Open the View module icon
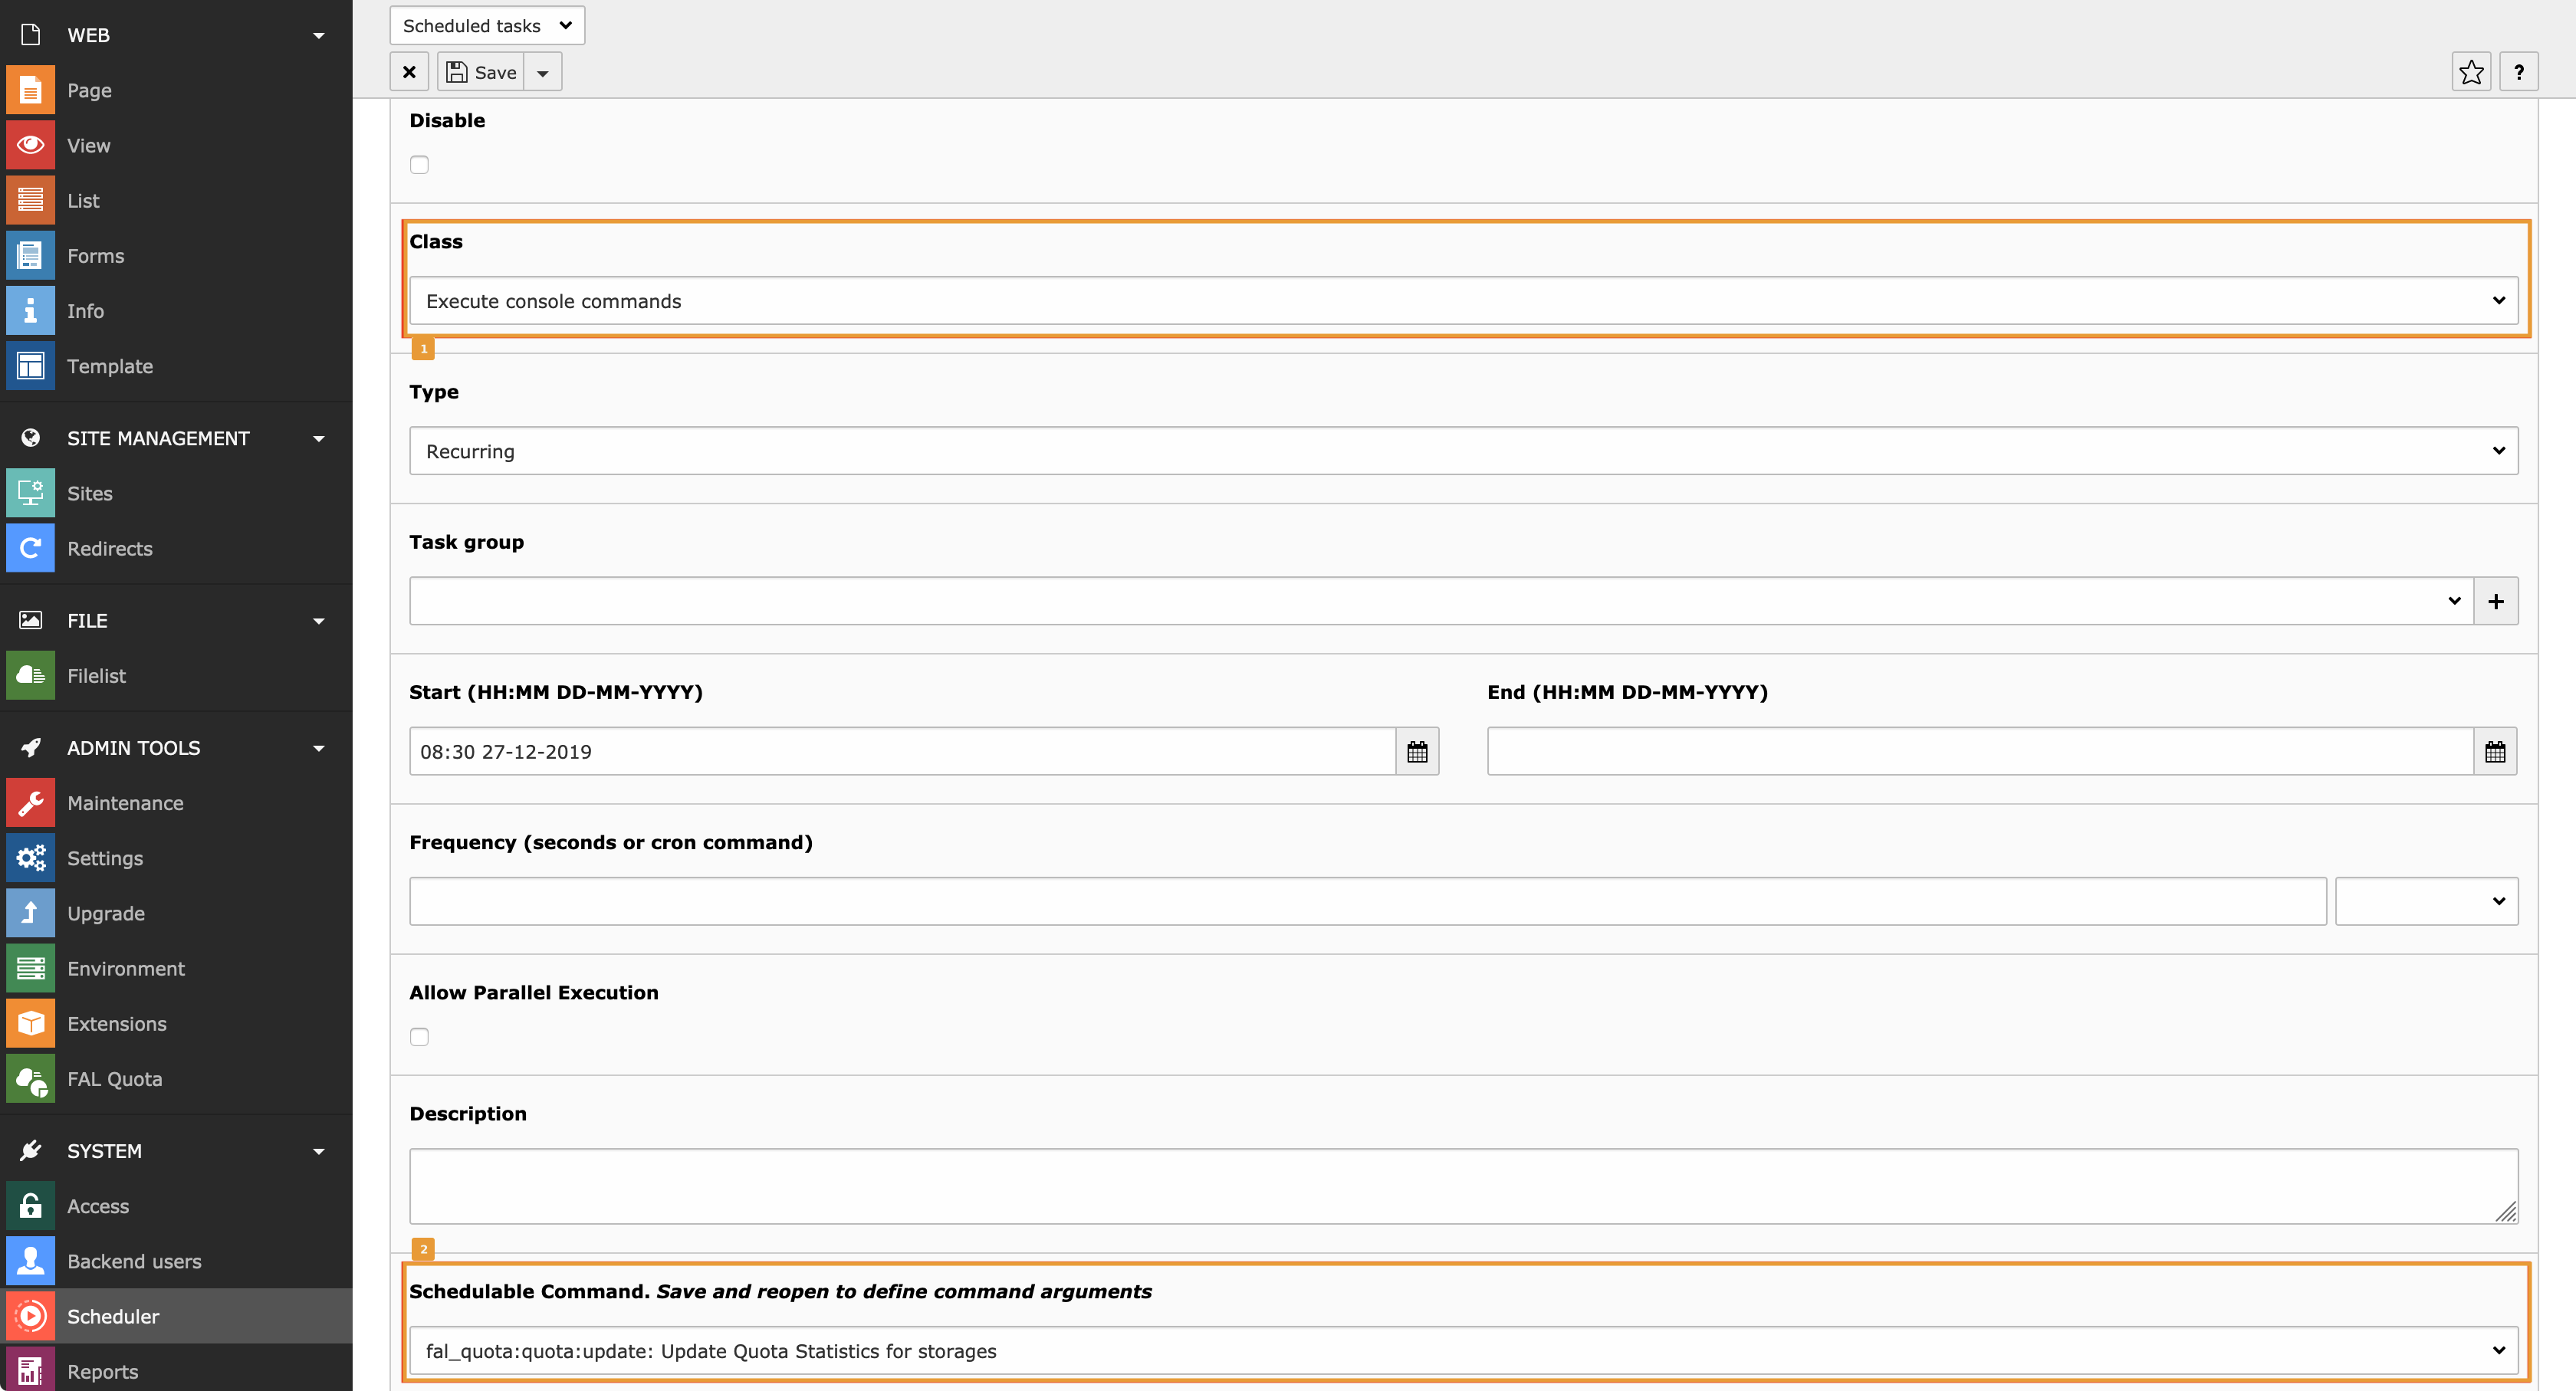This screenshot has width=2576, height=1391. tap(30, 145)
